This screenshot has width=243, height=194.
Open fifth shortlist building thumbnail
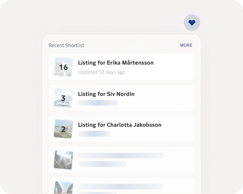63,187
